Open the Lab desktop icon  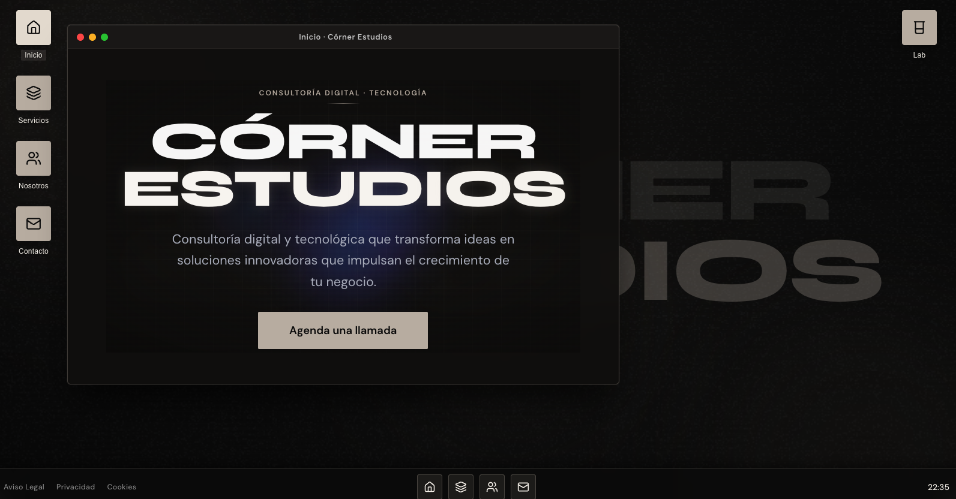(x=919, y=28)
